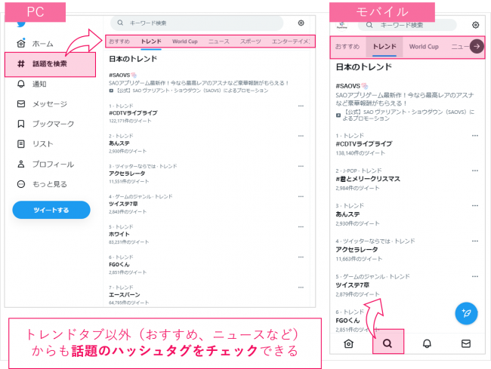Tap the mobile home icon
491x369 pixels.
point(348,343)
